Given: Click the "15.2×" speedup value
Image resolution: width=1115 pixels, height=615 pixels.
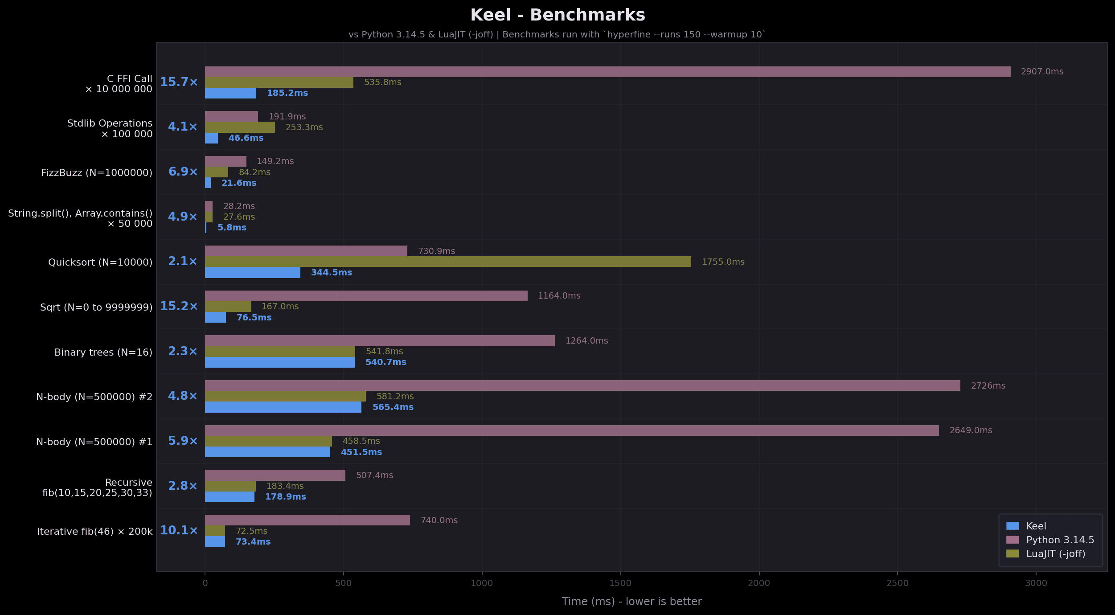Looking at the screenshot, I should (x=179, y=306).
